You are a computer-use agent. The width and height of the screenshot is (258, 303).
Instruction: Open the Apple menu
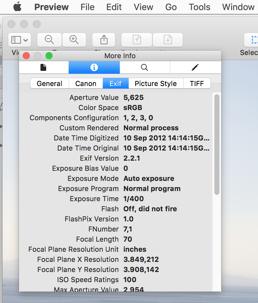point(17,7)
